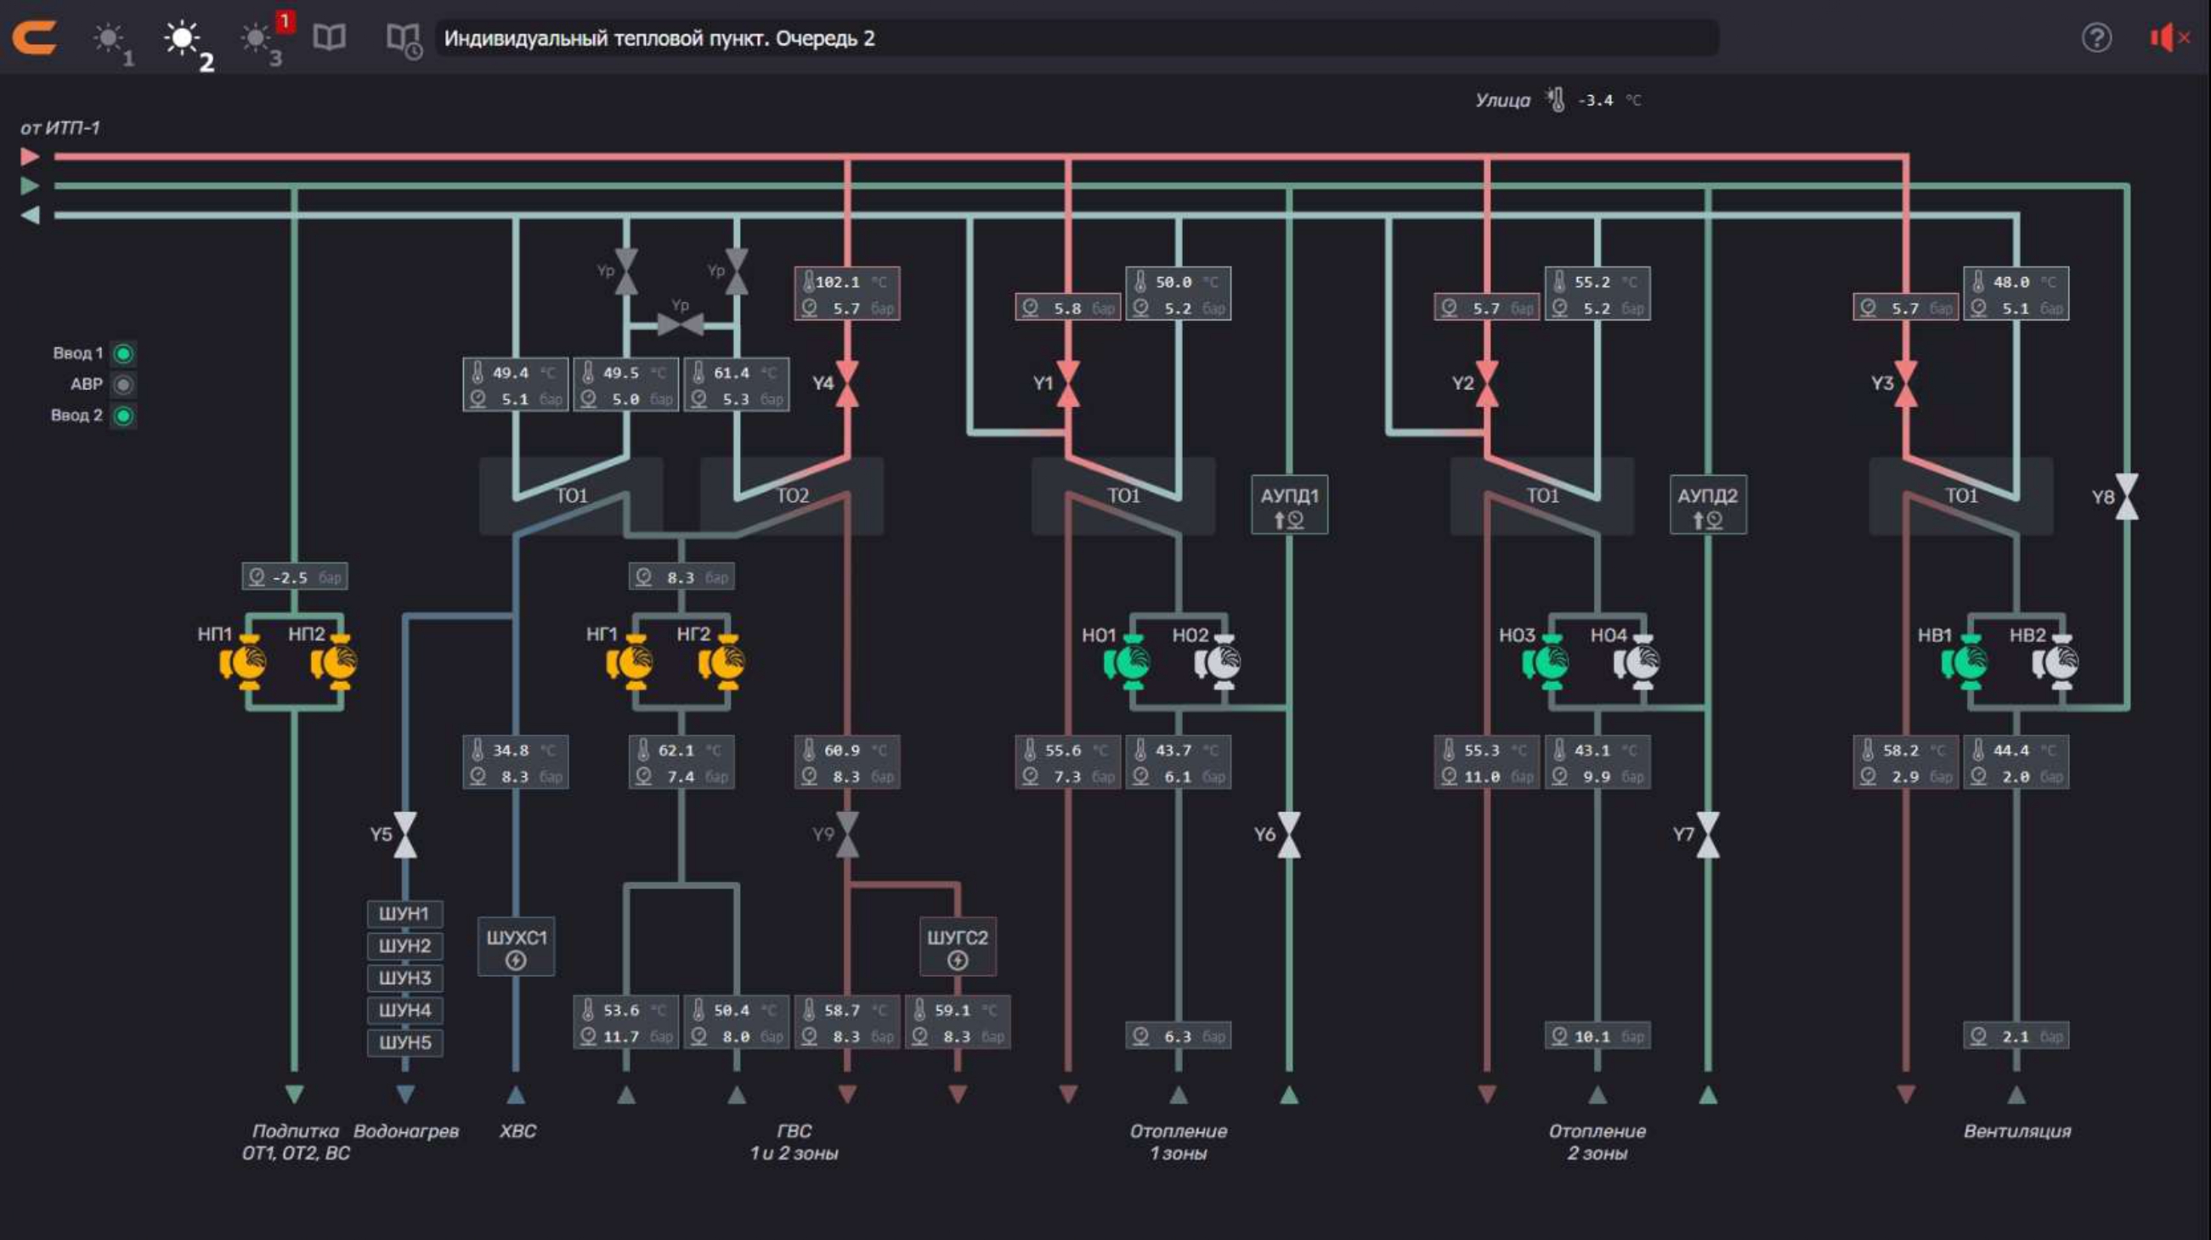Click the АВР status indicator
The width and height of the screenshot is (2211, 1240).
[x=123, y=385]
